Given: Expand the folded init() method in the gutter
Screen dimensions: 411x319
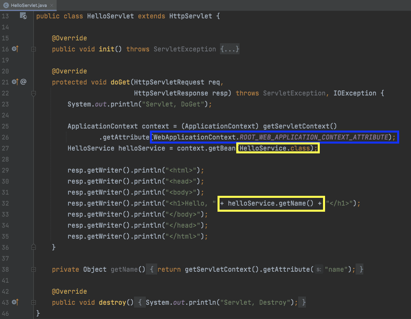Looking at the screenshot, I should (33, 49).
